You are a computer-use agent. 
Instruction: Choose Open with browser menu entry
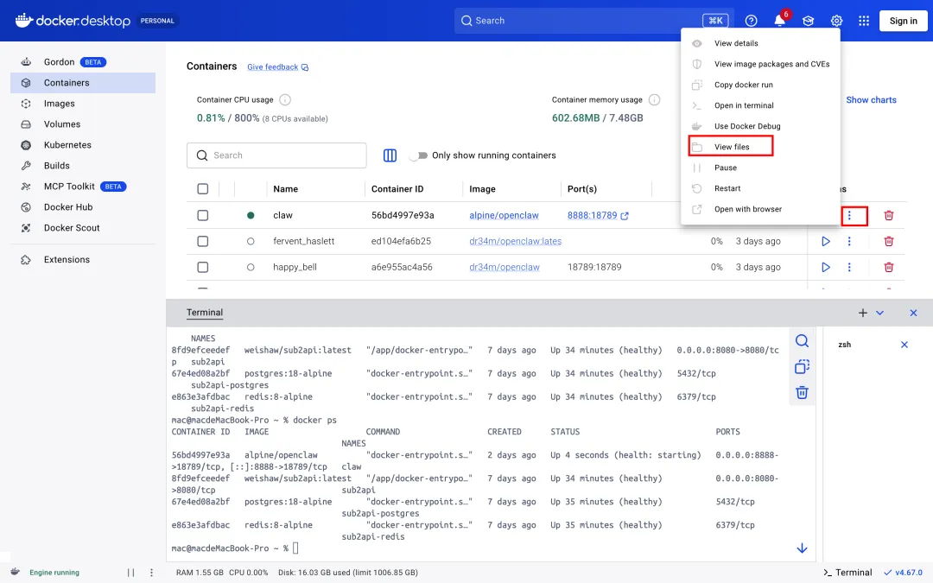pyautogui.click(x=760, y=209)
